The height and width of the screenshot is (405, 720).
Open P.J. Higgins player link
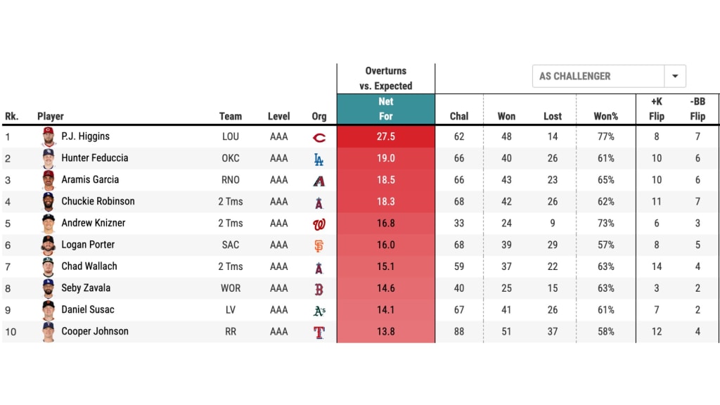pos(85,136)
